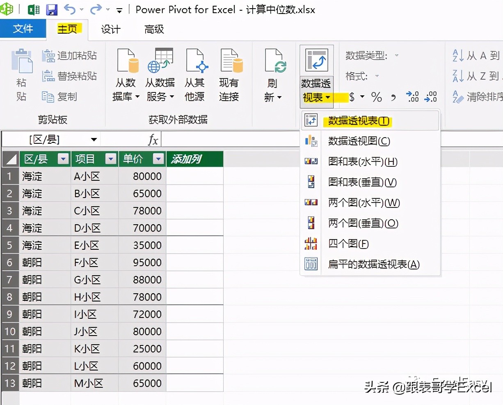Viewport: 503px width, 405px height.
Task: Click into the formula bar field
Action: (x=332, y=140)
